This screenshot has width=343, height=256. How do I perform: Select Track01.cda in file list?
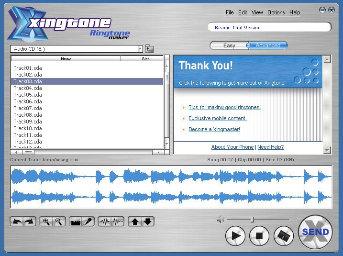(x=87, y=68)
